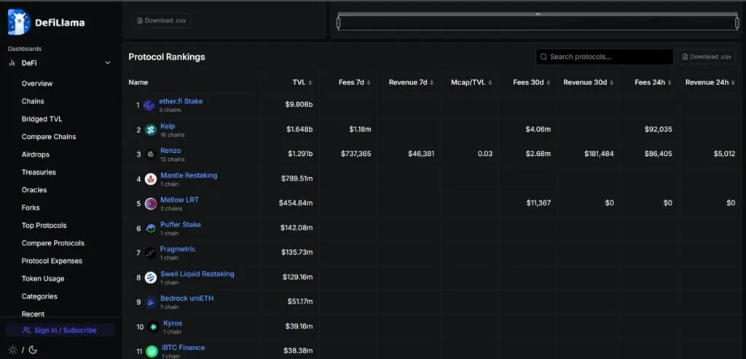The image size is (746, 359).
Task: Open the Kyros protocol link
Action: coord(173,323)
